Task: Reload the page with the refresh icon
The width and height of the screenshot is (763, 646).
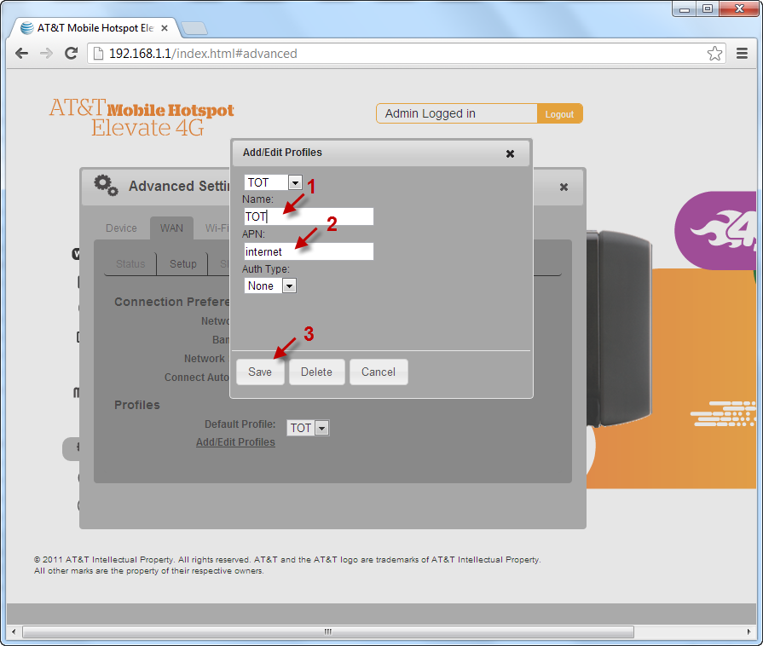Action: [72, 53]
